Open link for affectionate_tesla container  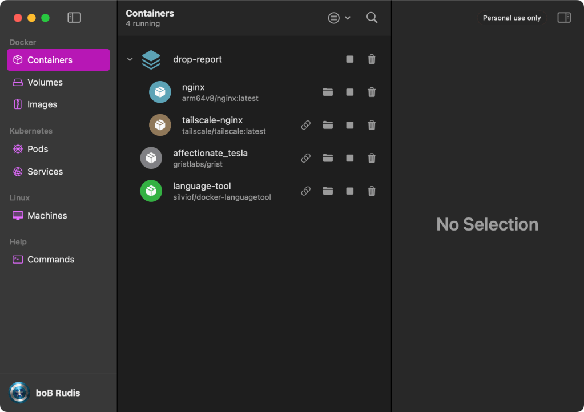306,159
